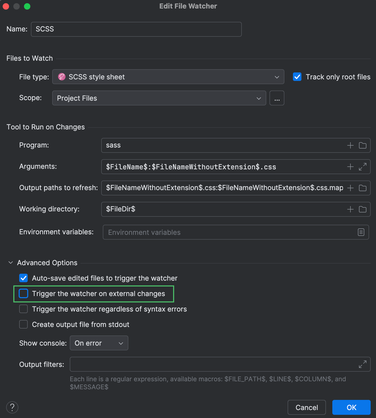Collapse the Advanced Options section
Viewport: 376px width, 418px height.
[11, 263]
